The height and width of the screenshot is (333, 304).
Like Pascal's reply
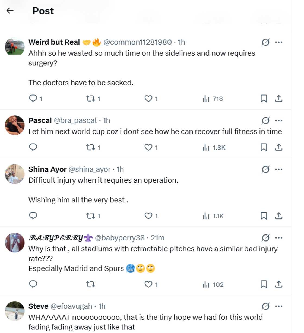[148, 147]
